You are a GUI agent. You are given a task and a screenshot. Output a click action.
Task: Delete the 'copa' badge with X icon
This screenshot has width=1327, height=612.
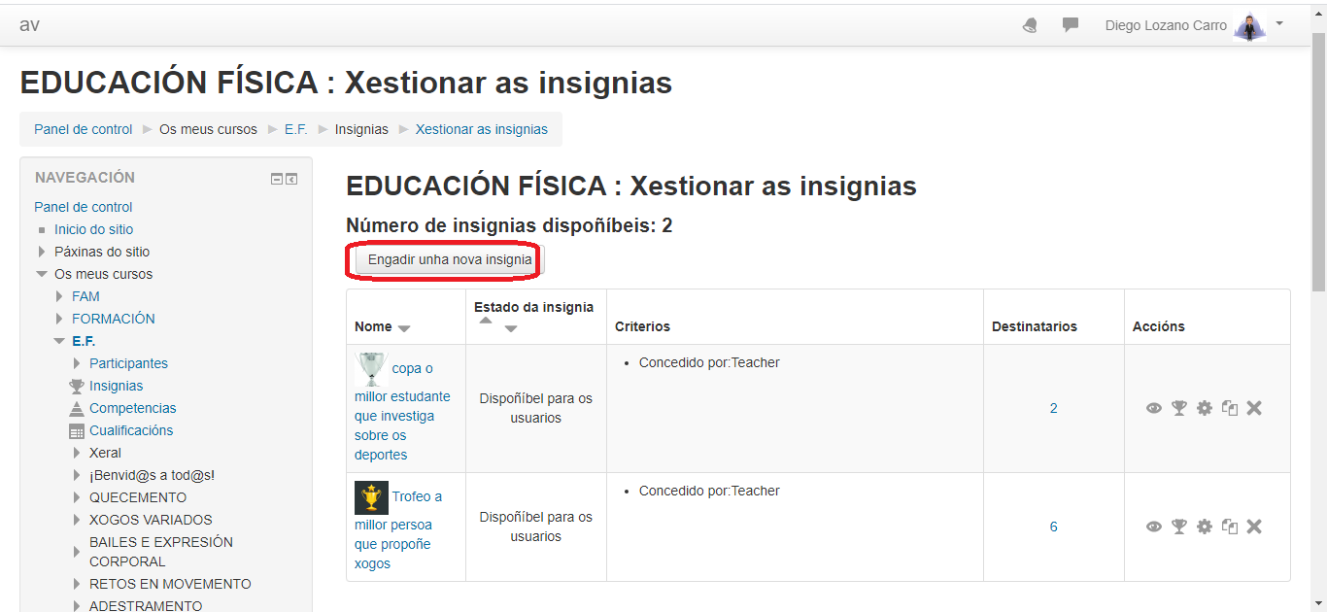point(1254,408)
